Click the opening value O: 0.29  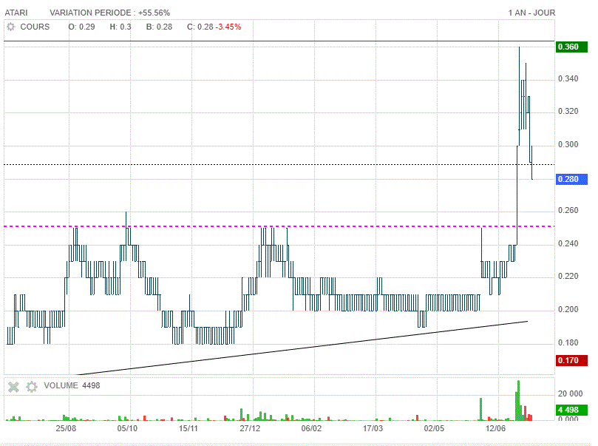point(81,27)
